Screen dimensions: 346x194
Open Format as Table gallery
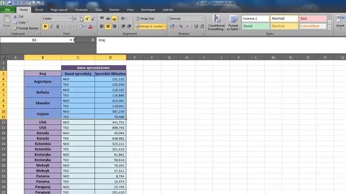pyautogui.click(x=233, y=23)
